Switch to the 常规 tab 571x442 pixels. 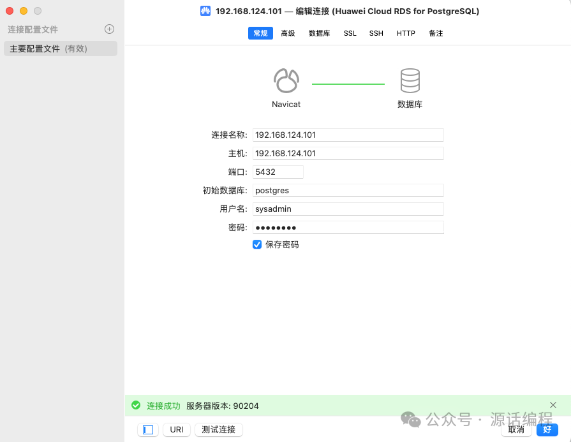pos(260,33)
